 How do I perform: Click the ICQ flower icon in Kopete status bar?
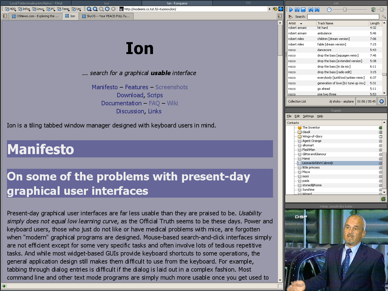tap(383, 199)
